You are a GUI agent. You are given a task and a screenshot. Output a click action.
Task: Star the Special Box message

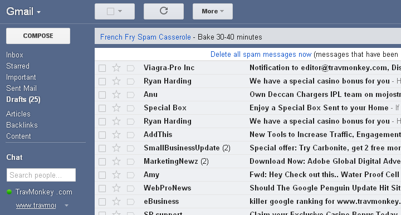(x=116, y=108)
